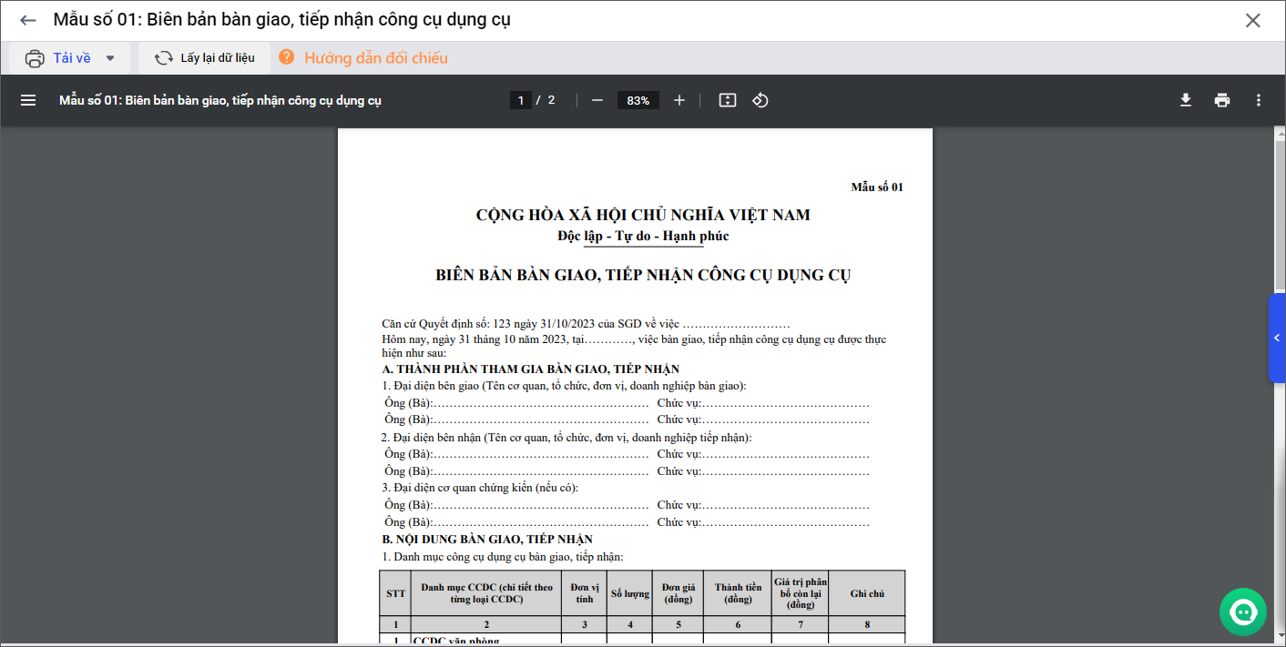This screenshot has width=1286, height=647.
Task: Click the fit to page icon
Action: [x=727, y=100]
